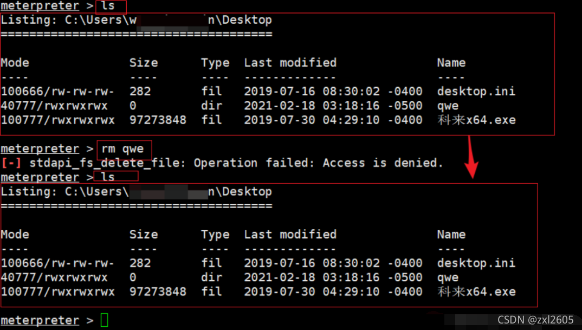Viewport: 582px width, 330px height.
Task: Click the green cursor block at the final prompt
Action: click(x=104, y=320)
